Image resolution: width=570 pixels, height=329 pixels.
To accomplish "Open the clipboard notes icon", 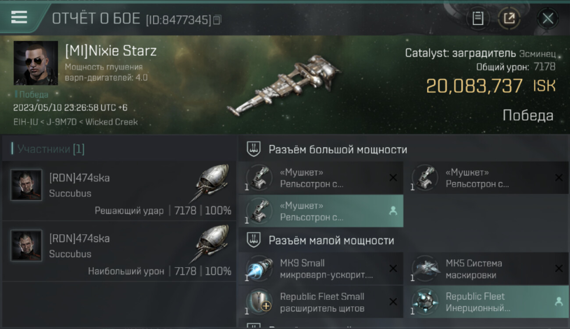I will (x=478, y=18).
